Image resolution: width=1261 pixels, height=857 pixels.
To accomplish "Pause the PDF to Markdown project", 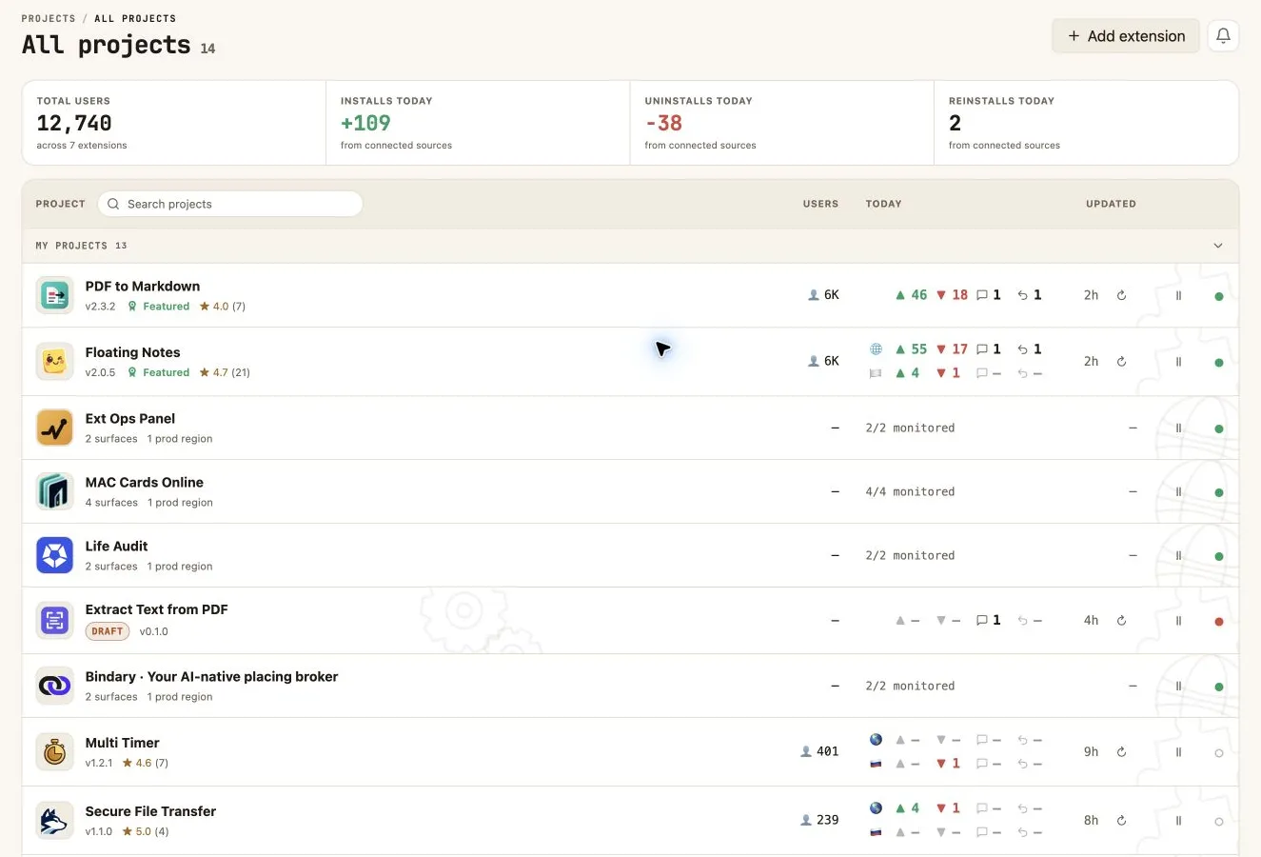I will click(1178, 296).
